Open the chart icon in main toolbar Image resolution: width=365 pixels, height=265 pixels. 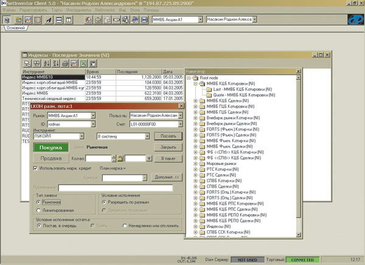pyautogui.click(x=28, y=20)
